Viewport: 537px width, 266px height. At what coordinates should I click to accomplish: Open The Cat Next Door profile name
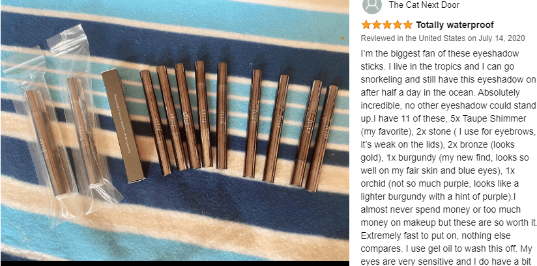point(424,5)
